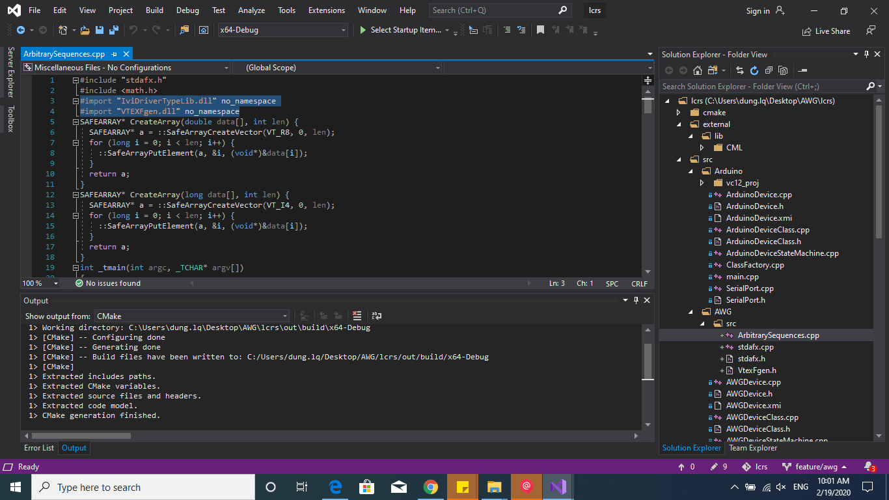Save all files using Save All icon
Image resolution: width=889 pixels, height=500 pixels.
click(x=113, y=30)
